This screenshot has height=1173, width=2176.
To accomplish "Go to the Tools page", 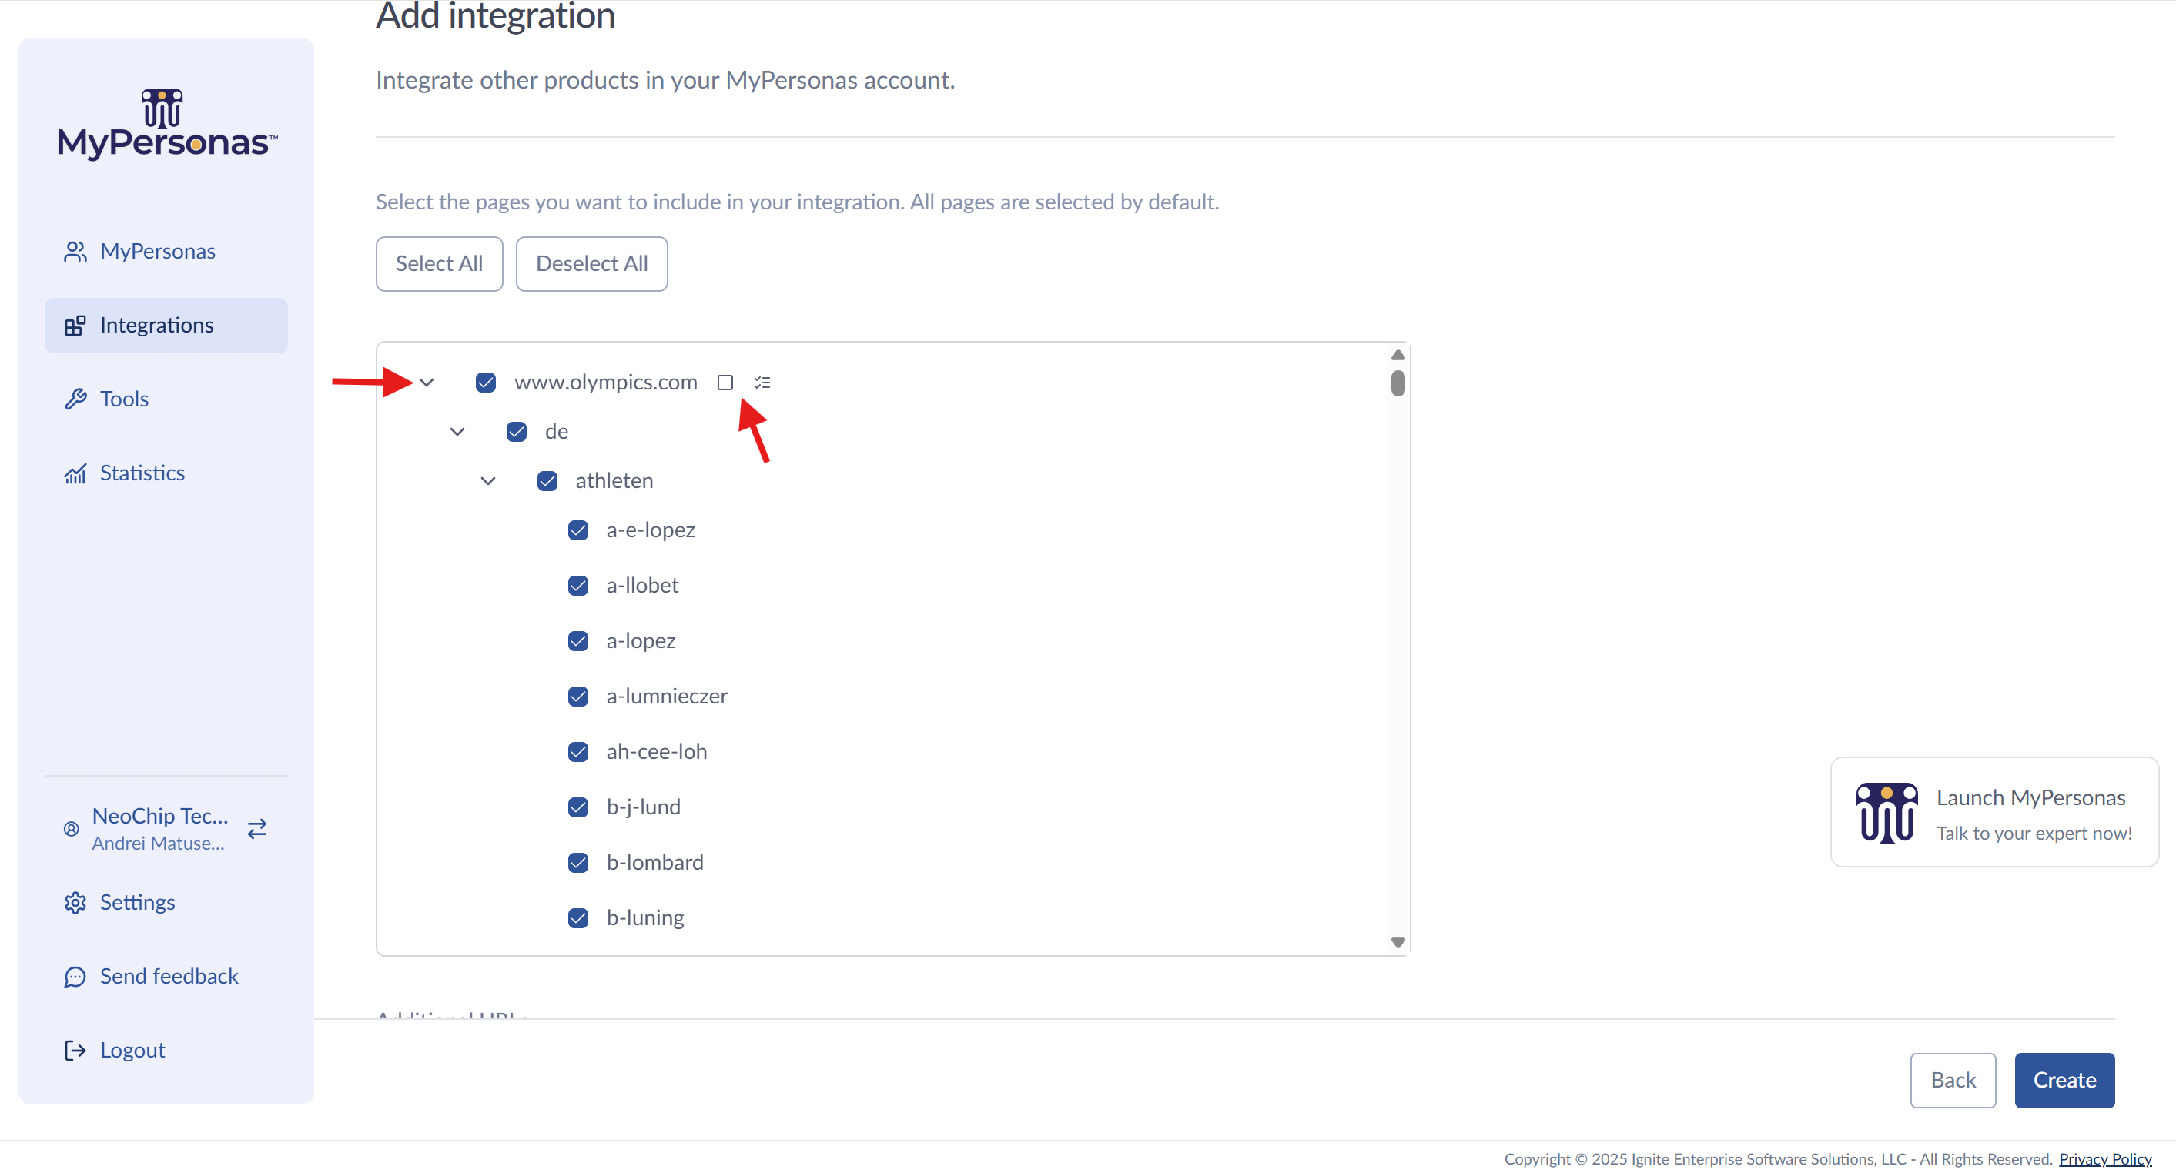I will (x=166, y=399).
